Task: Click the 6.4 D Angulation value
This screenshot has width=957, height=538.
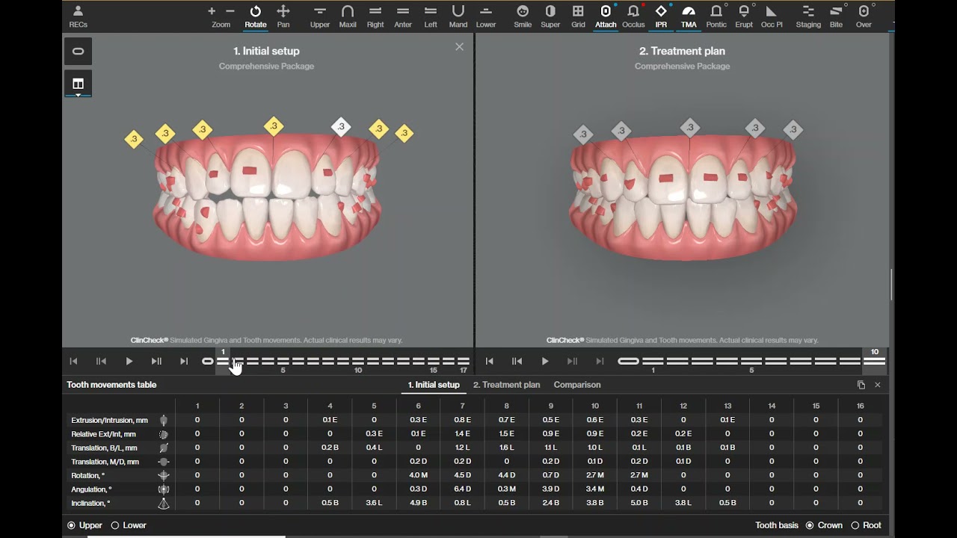Action: click(x=462, y=489)
